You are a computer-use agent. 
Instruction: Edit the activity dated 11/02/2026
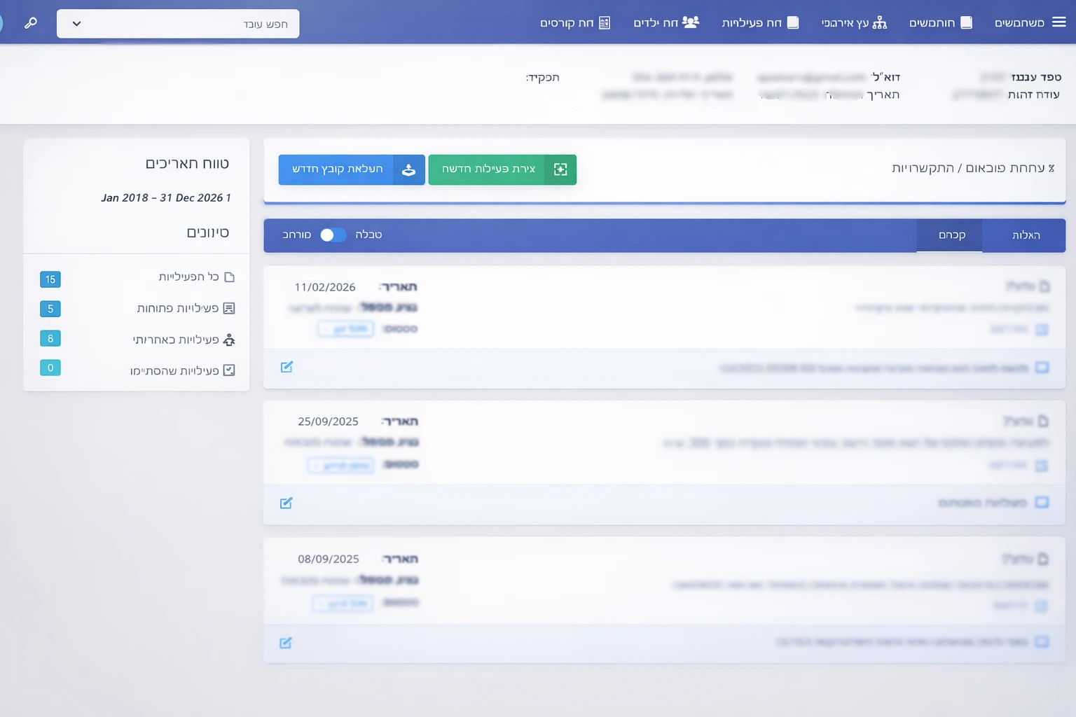[287, 367]
